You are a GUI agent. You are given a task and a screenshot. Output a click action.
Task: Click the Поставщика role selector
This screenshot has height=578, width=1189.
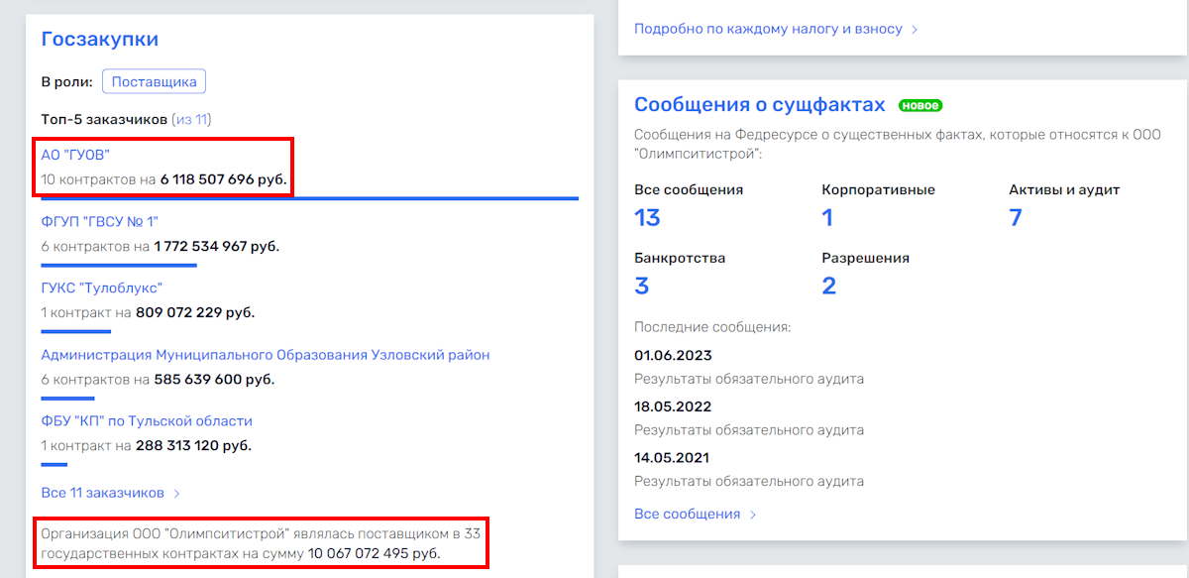[154, 82]
